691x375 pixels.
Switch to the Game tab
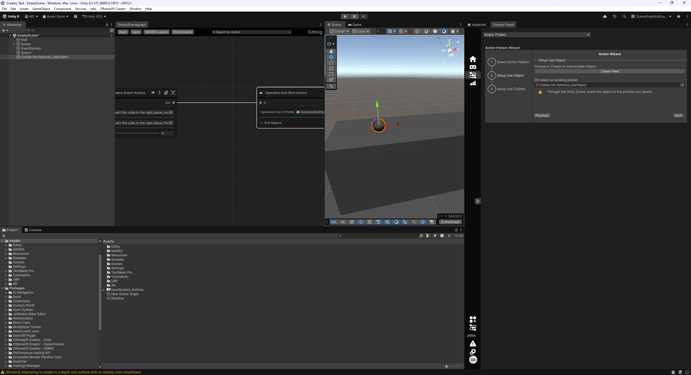(354, 25)
